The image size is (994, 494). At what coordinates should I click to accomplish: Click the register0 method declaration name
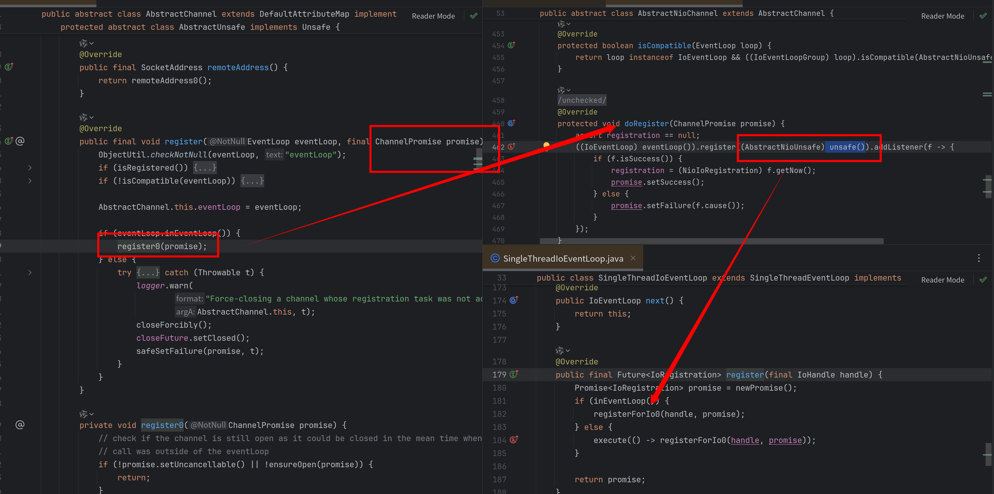(162, 425)
